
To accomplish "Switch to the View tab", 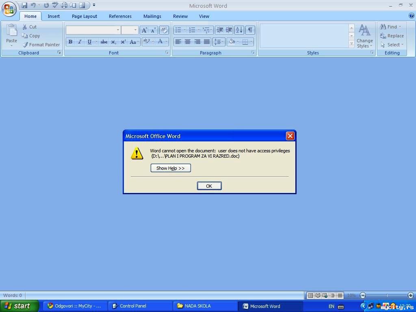I will [204, 16].
